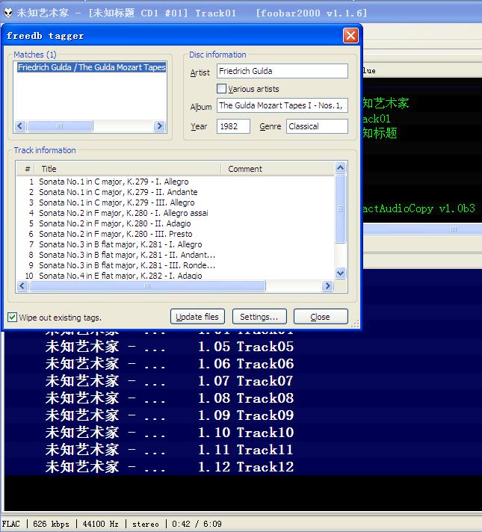The width and height of the screenshot is (482, 532).
Task: Click into the Genre field showing Classical
Action: point(317,126)
